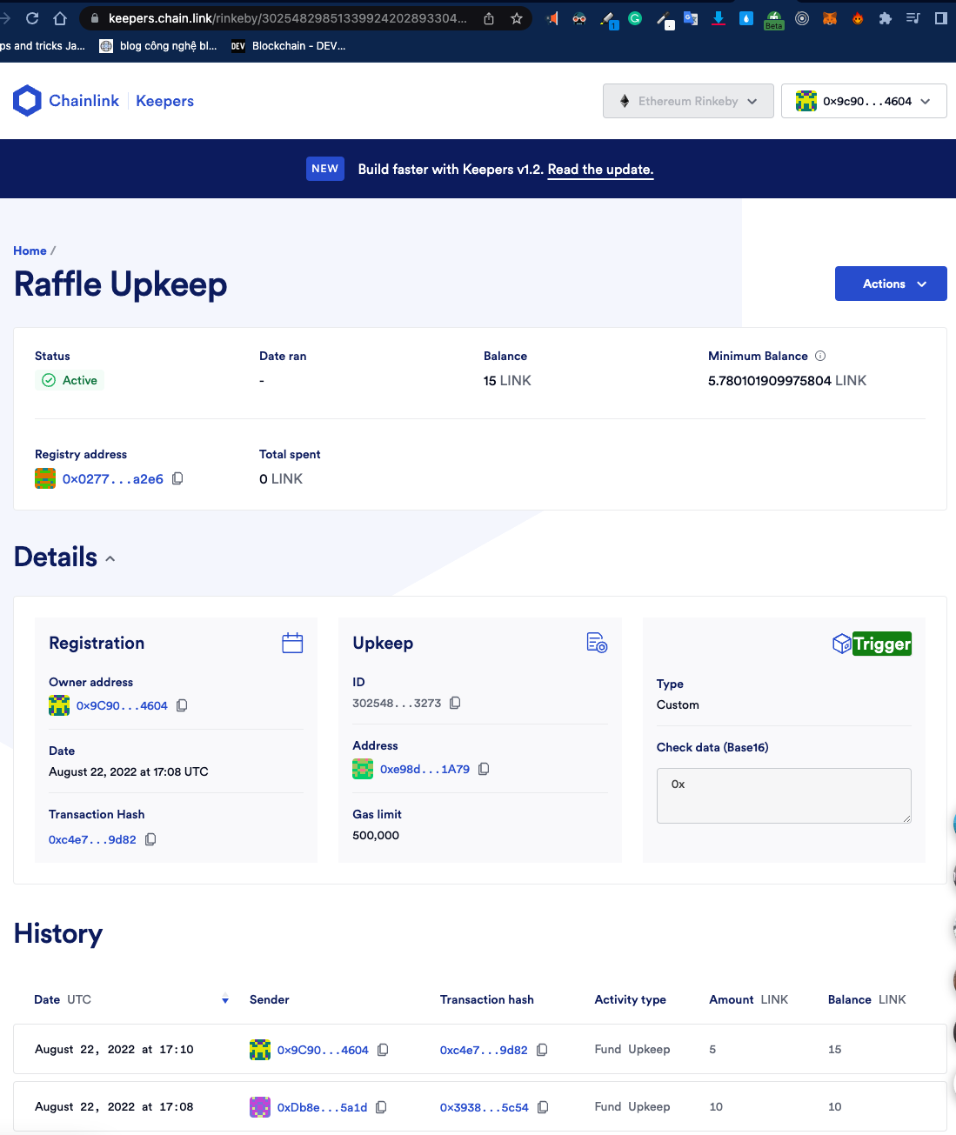Click the Activity type column header
The image size is (956, 1135).
pyautogui.click(x=631, y=999)
